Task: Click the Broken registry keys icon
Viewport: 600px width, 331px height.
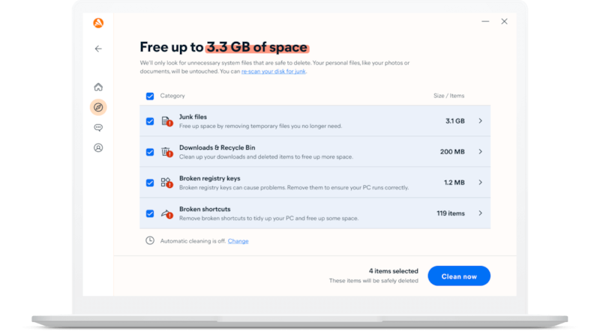Action: [x=166, y=183]
